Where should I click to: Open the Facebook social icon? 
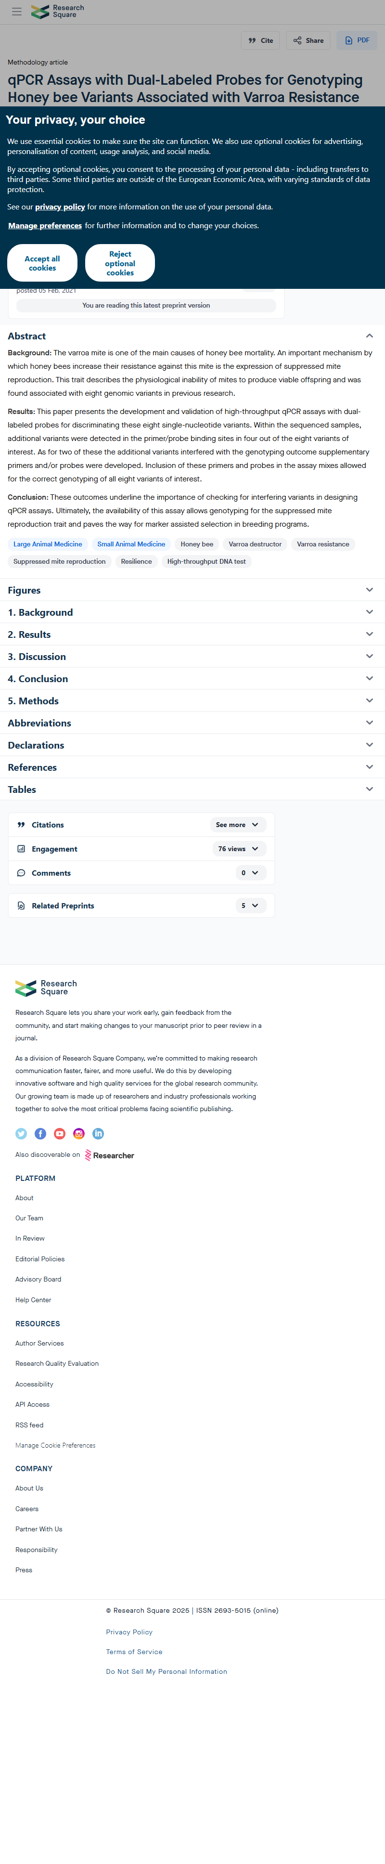[x=40, y=1133]
